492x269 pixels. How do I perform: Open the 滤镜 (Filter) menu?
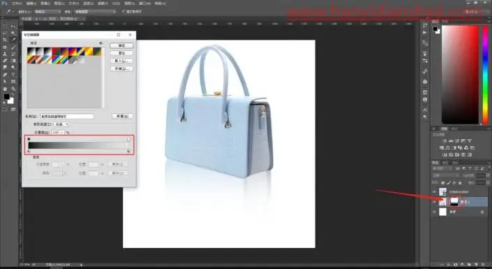[x=103, y=3]
